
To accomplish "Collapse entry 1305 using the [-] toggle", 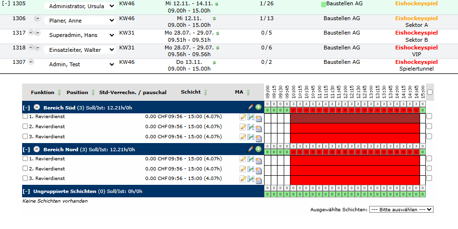I will [x=6, y=3].
